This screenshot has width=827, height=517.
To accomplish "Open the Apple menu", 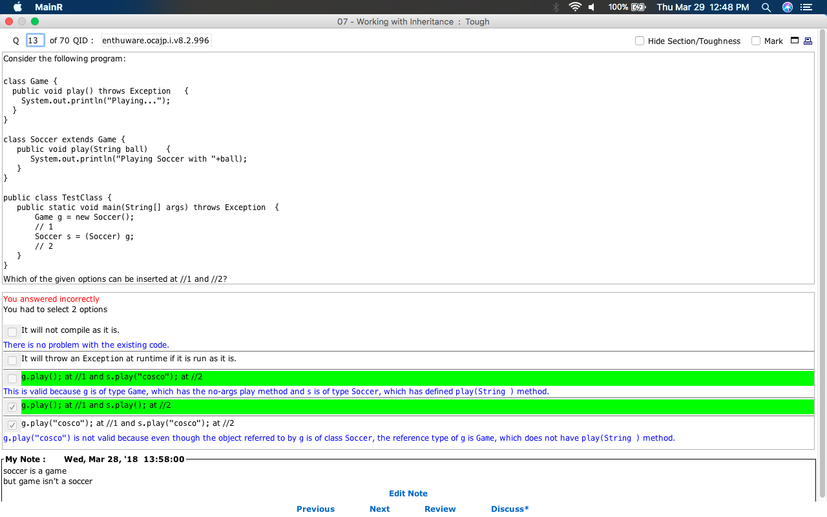I will point(17,7).
